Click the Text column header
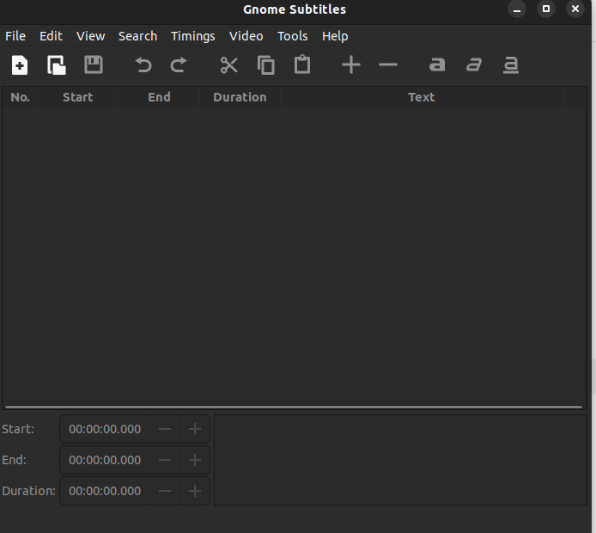This screenshot has height=533, width=596. coord(422,97)
